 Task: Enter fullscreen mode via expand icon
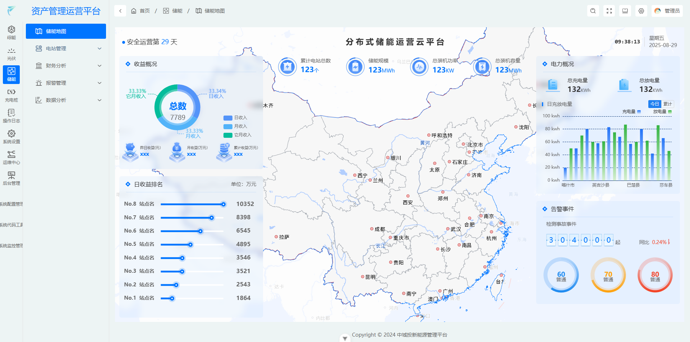609,11
